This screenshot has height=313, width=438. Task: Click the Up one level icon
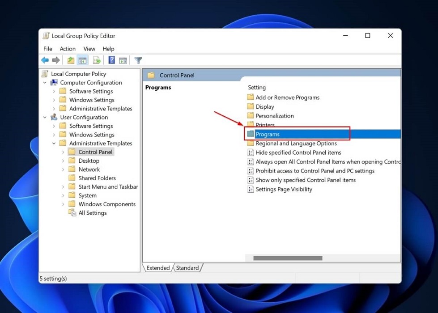(x=70, y=60)
